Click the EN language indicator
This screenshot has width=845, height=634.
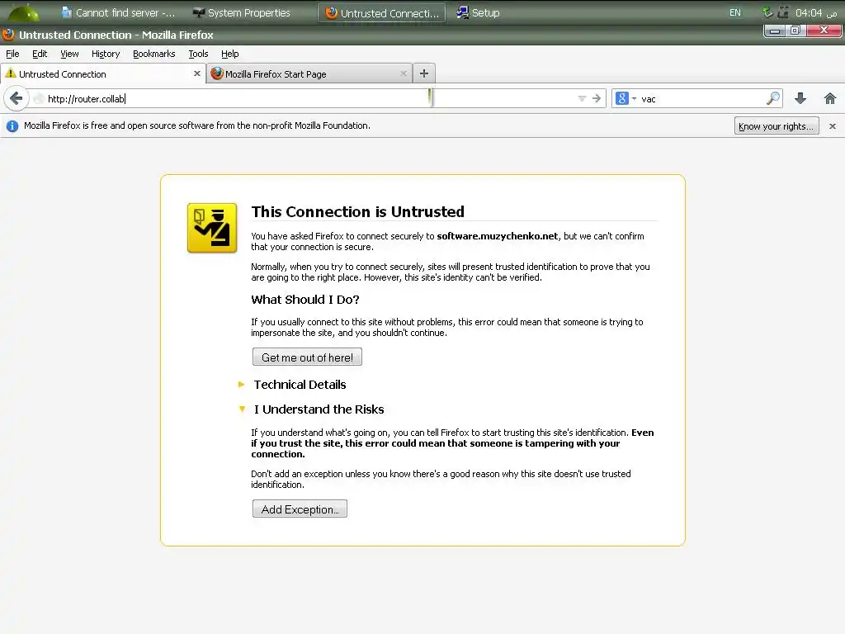735,12
